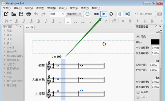The height and width of the screenshot is (101, 165).
Task: Rewind playback to the start position
Action: 96,14
